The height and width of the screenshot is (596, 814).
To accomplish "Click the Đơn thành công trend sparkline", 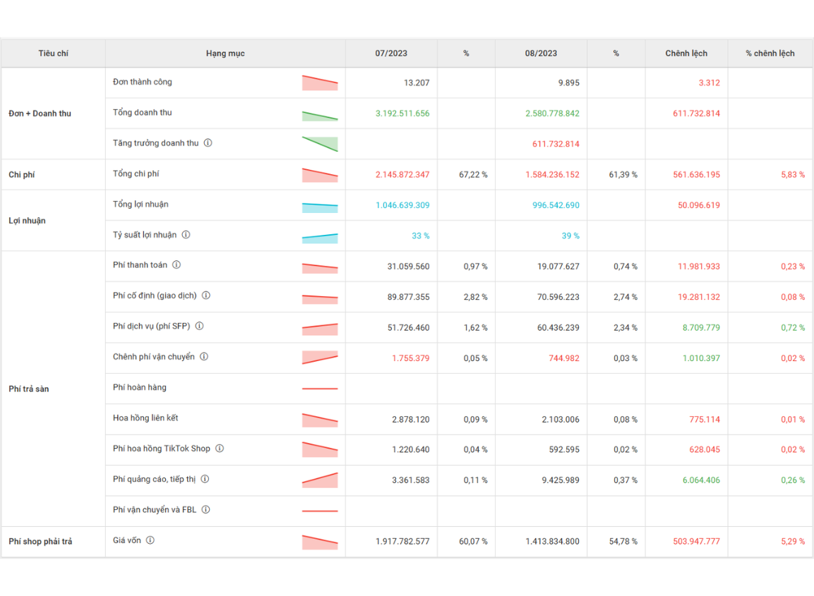I will pos(320,83).
